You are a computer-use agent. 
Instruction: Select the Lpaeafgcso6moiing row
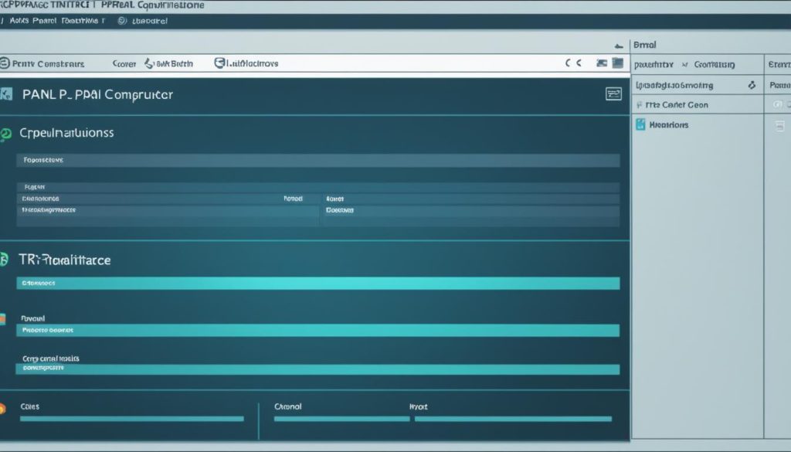coord(697,85)
